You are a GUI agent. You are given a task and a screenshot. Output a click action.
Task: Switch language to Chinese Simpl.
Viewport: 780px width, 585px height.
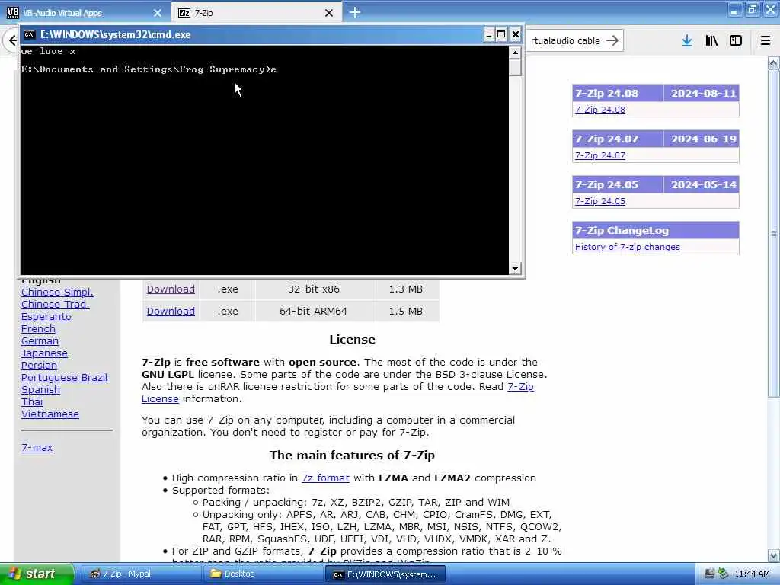coord(57,292)
